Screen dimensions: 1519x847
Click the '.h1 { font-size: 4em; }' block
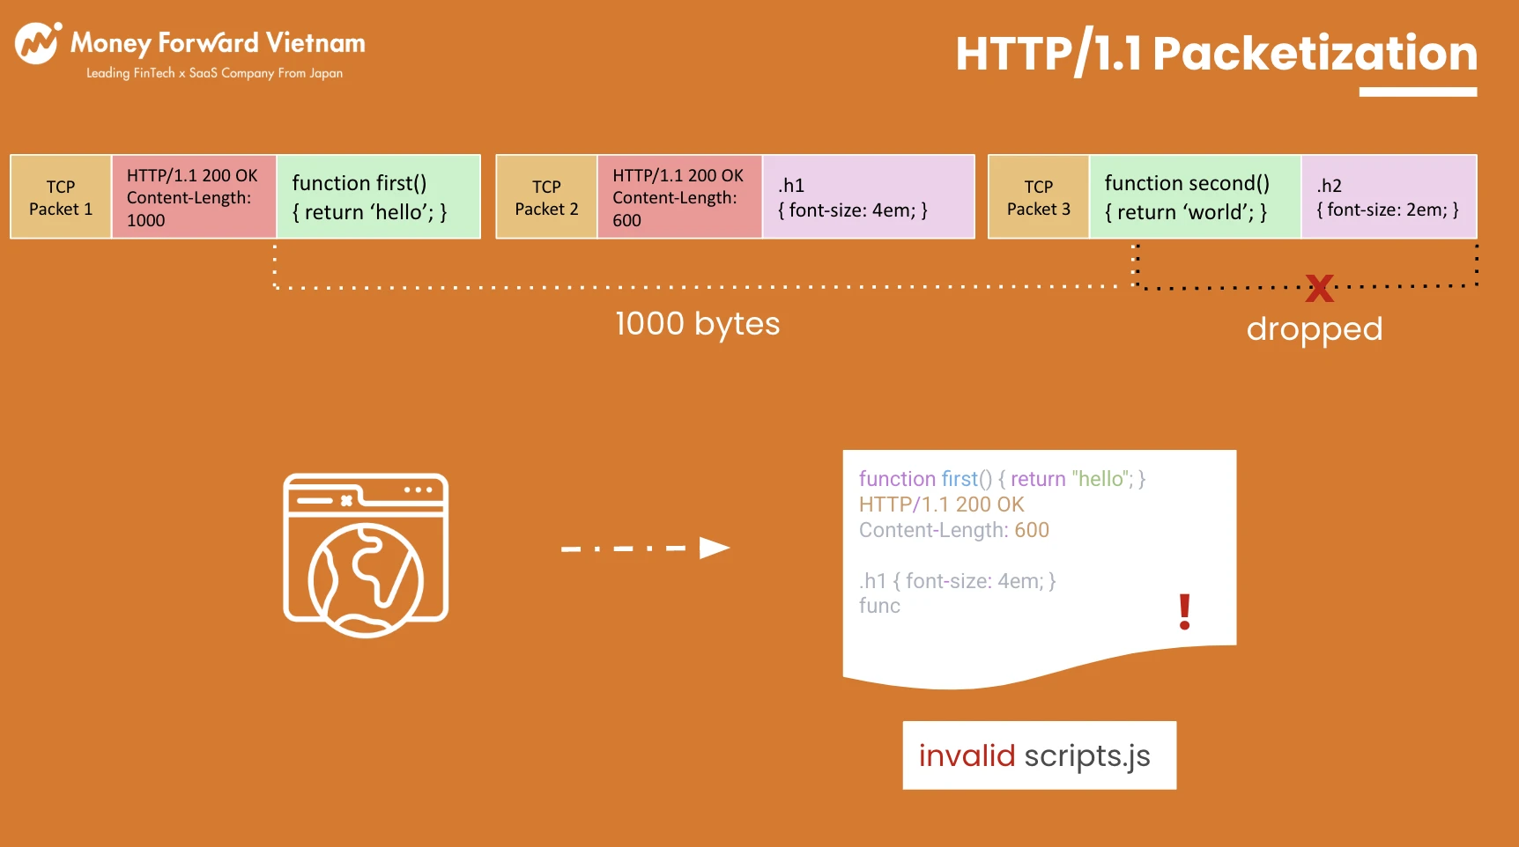pos(869,197)
